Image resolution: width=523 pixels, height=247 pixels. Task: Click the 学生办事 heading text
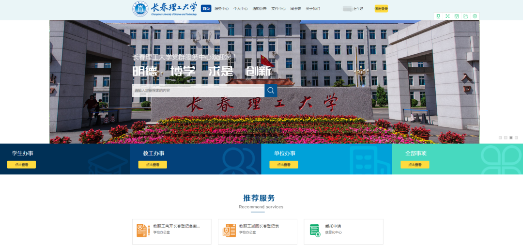point(23,154)
